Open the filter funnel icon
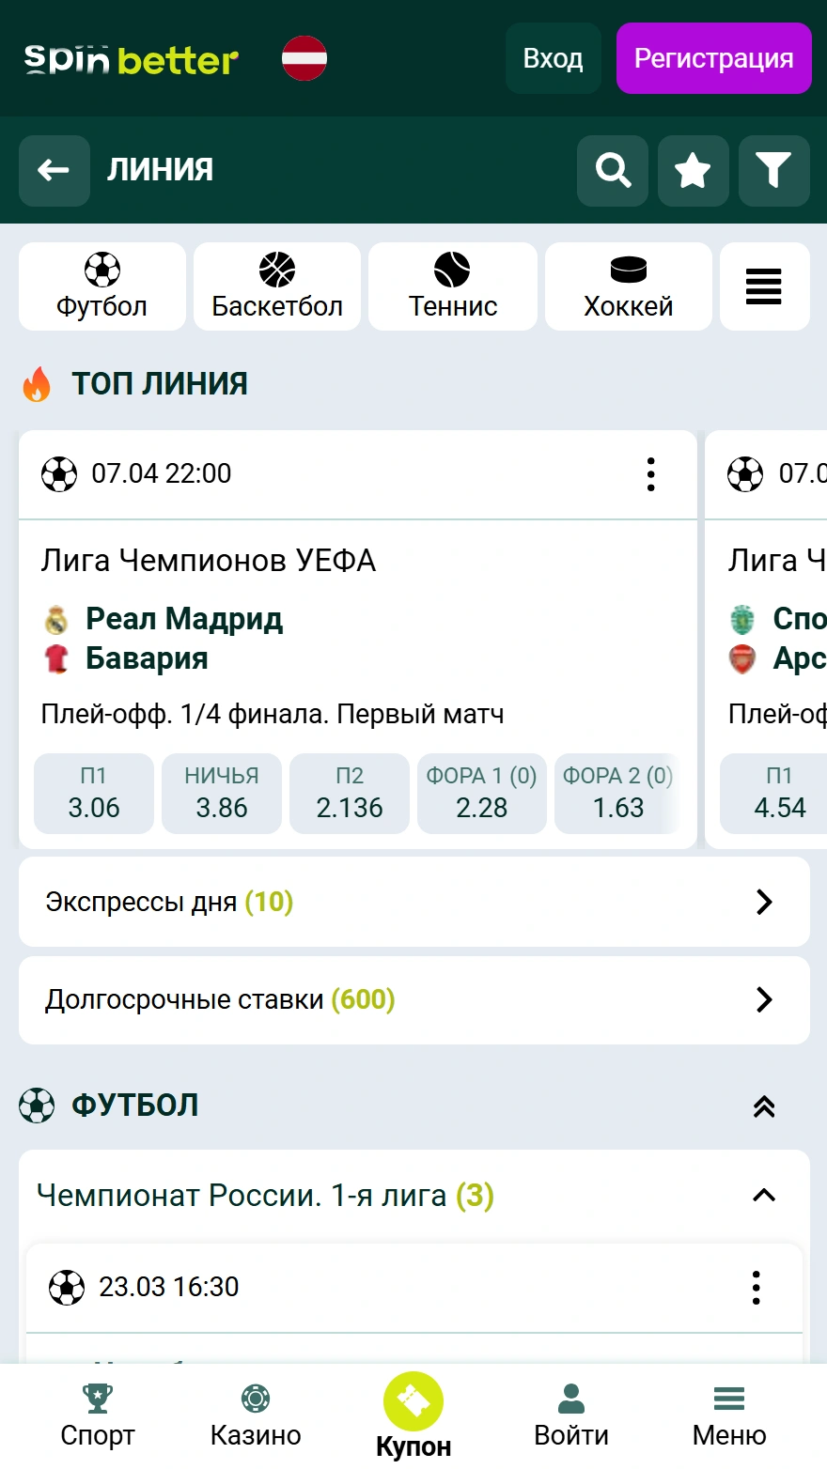 click(773, 170)
